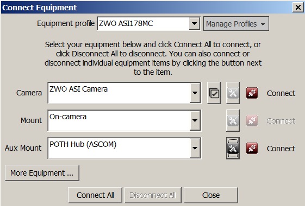Open the Aux Mount setup tools icon
The height and width of the screenshot is (206, 305).
[x=233, y=149]
